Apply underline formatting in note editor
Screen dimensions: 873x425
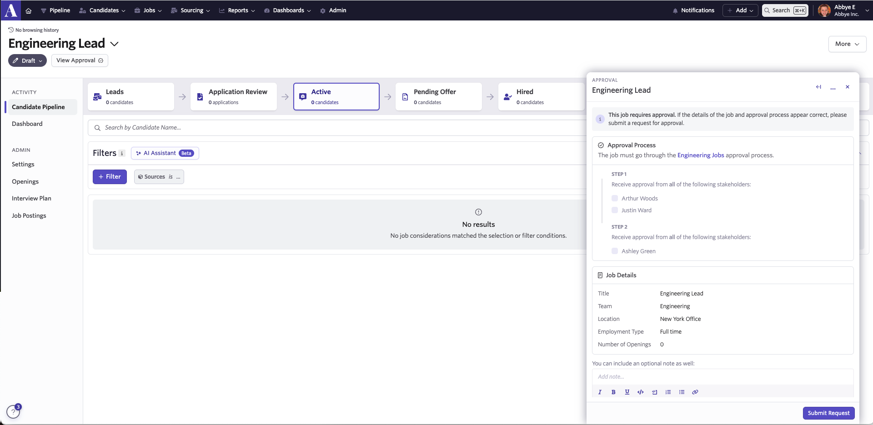[627, 392]
